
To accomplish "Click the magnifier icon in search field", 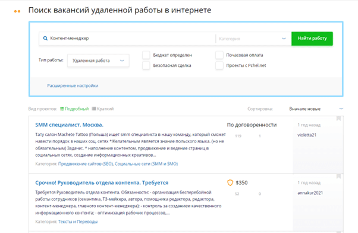I will pos(45,38).
